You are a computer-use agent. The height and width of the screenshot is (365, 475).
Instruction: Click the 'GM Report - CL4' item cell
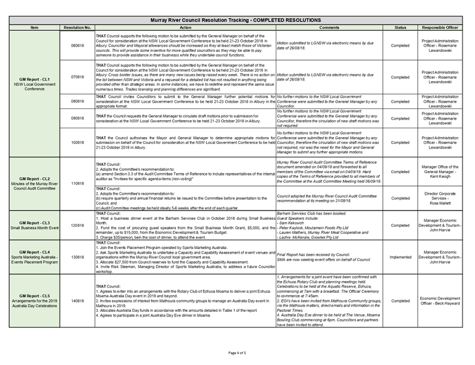click(34, 257)
